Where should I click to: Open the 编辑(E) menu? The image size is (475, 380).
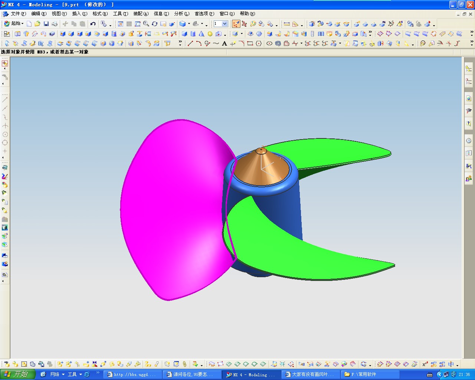[39, 14]
